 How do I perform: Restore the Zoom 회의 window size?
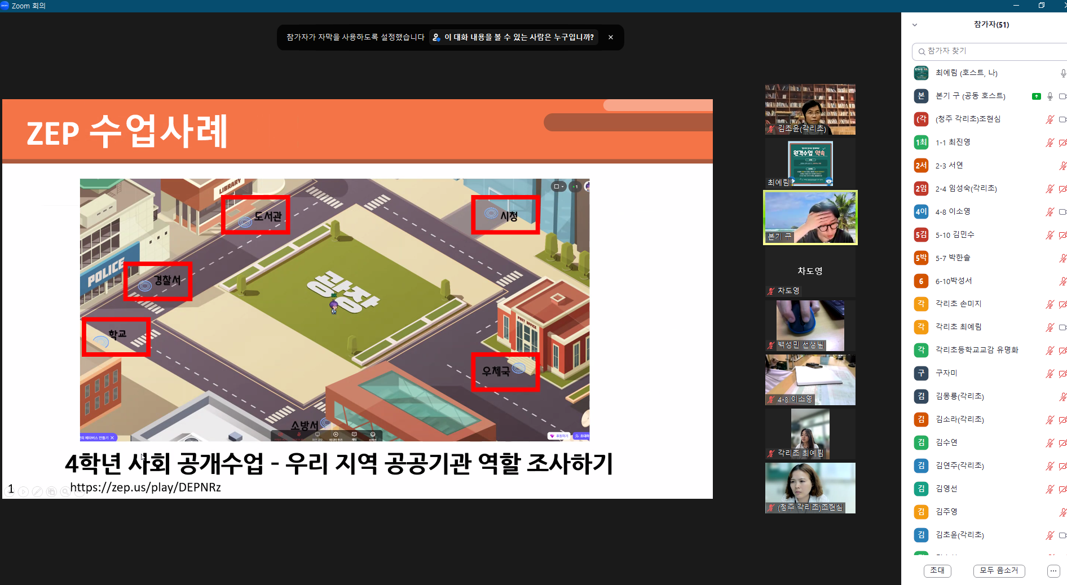[x=1041, y=6]
